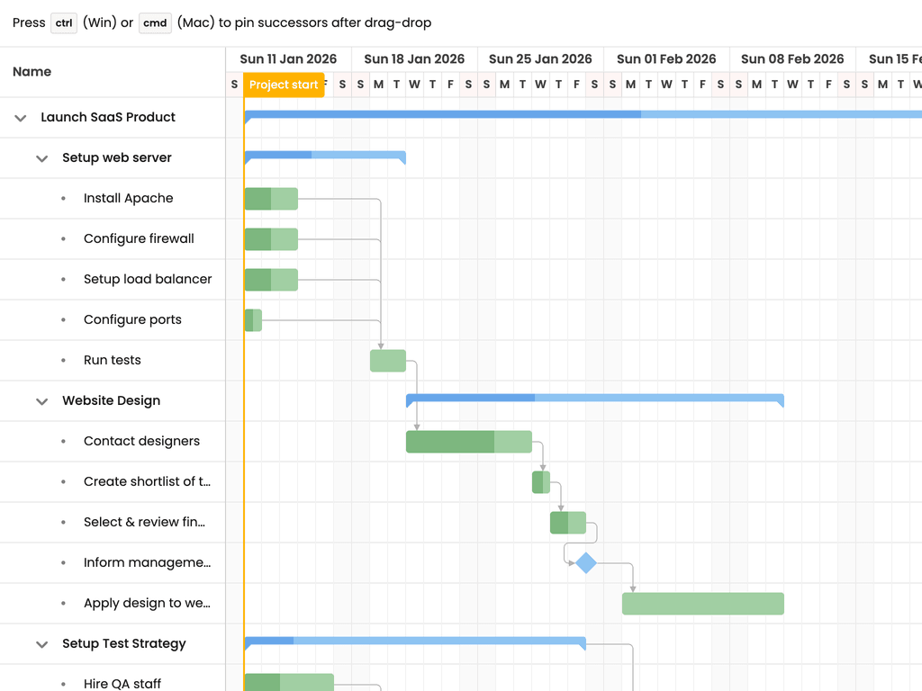Click the Run tests task bar
The image size is (922, 691).
pyautogui.click(x=388, y=361)
